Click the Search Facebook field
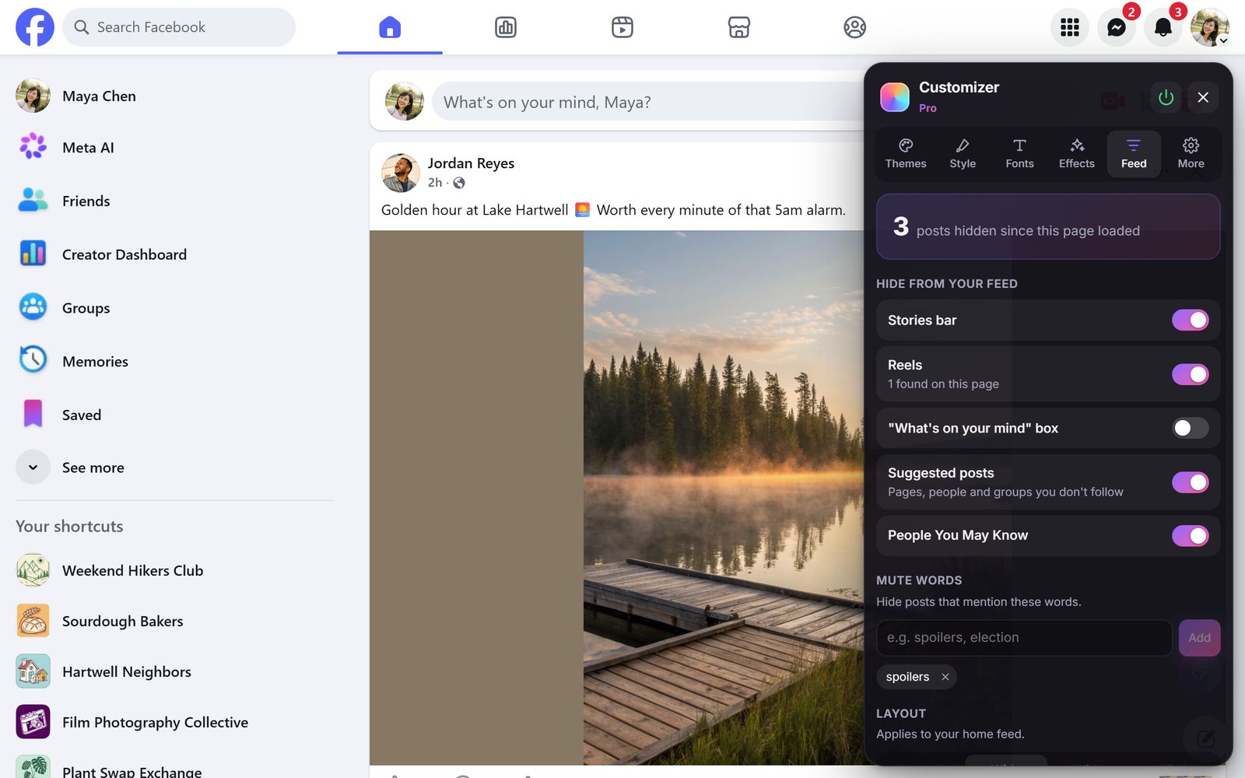 click(x=179, y=27)
